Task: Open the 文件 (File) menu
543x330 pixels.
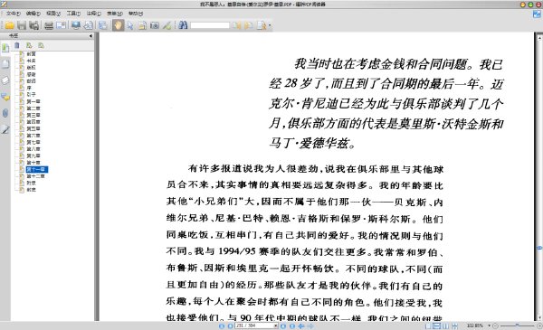Action: (14, 14)
